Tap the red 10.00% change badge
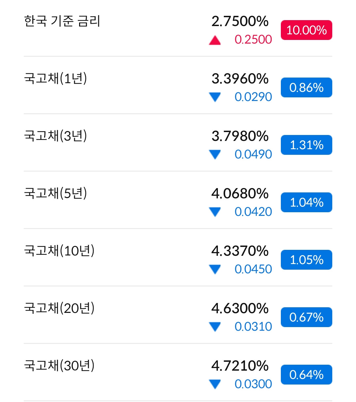Image resolution: width=356 pixels, height=402 pixels. (x=307, y=30)
